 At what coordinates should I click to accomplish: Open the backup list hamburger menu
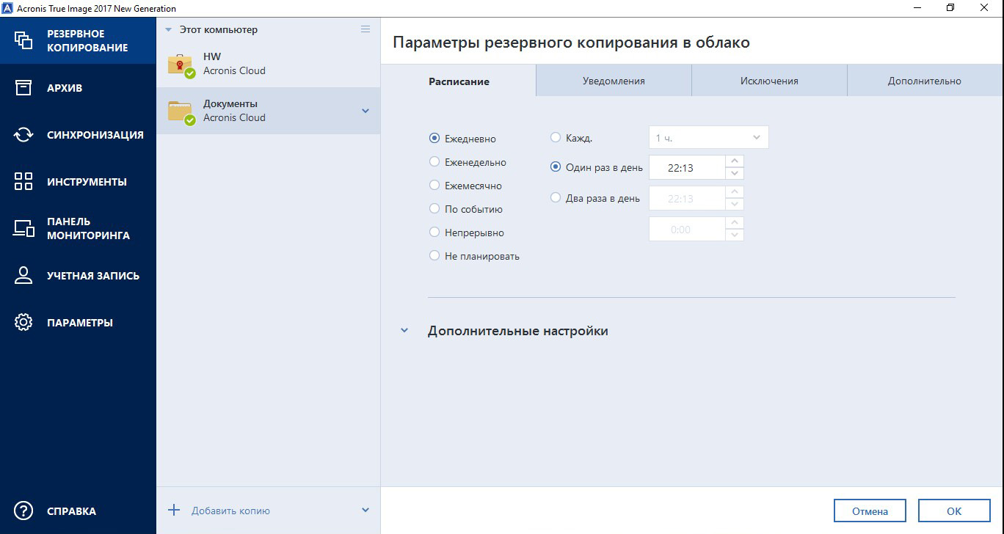[x=365, y=29]
